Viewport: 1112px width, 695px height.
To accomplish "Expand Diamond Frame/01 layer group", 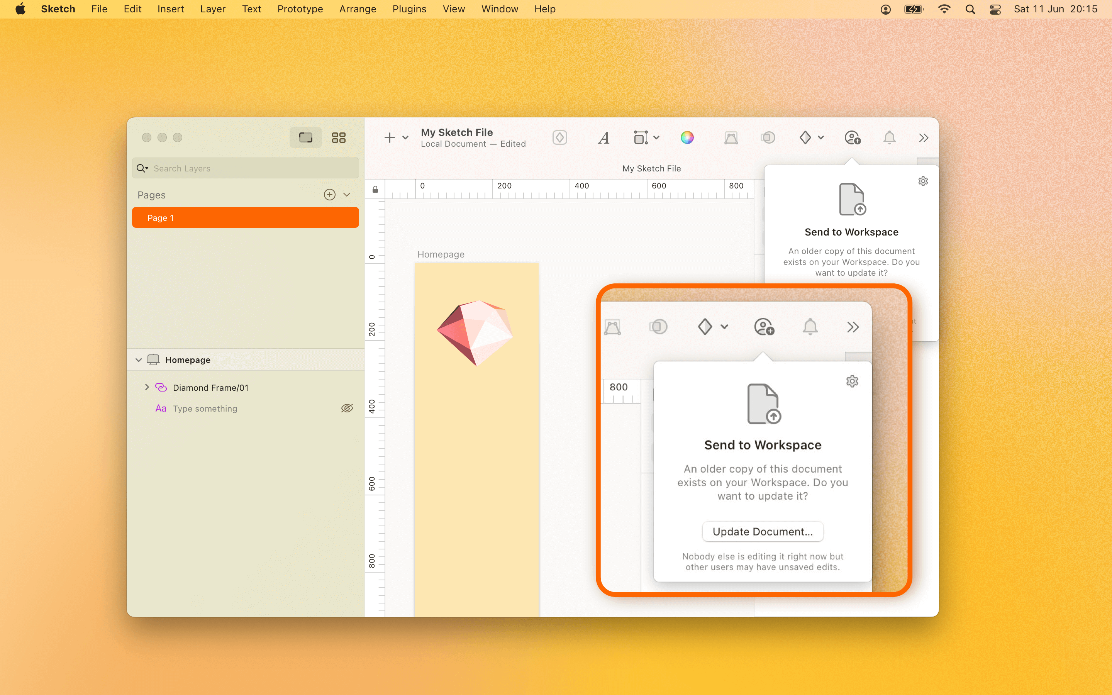I will [146, 388].
